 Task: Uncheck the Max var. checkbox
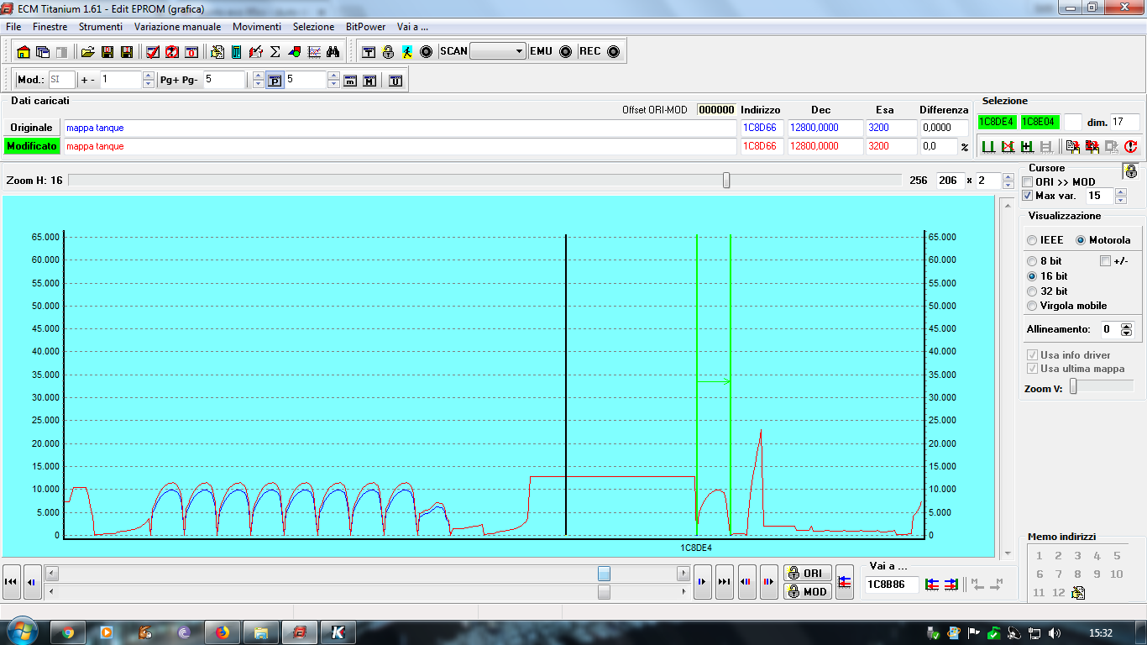(x=1028, y=196)
